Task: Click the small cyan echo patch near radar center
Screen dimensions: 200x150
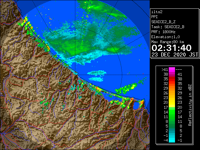Action: 97,73
